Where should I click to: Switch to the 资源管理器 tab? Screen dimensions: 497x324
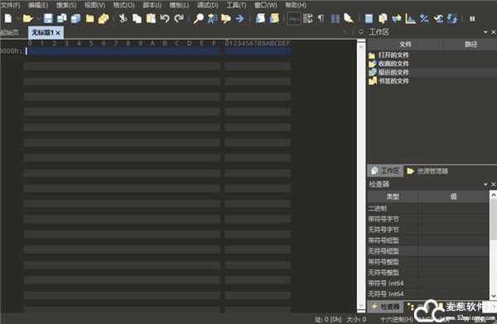click(x=427, y=171)
